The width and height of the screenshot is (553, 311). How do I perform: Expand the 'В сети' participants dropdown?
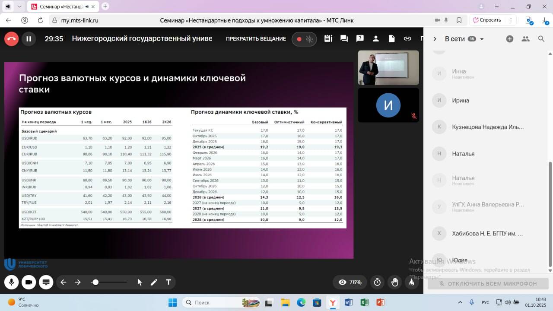click(x=482, y=39)
